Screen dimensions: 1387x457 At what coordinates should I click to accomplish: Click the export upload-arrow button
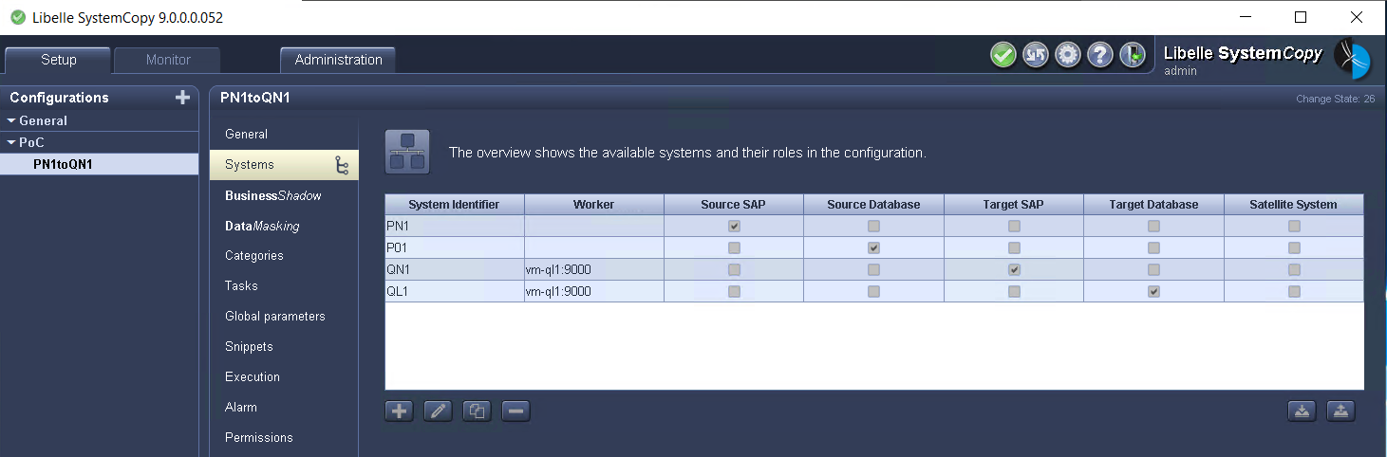(1340, 411)
